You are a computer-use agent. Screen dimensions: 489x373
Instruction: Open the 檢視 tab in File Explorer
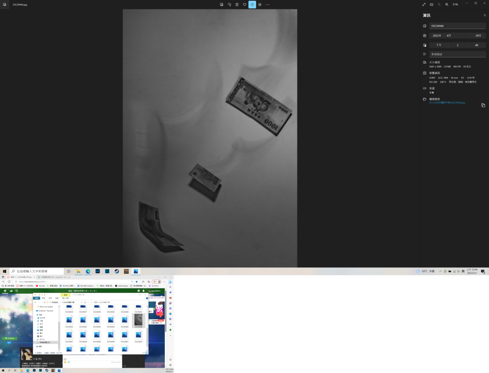coord(57,298)
